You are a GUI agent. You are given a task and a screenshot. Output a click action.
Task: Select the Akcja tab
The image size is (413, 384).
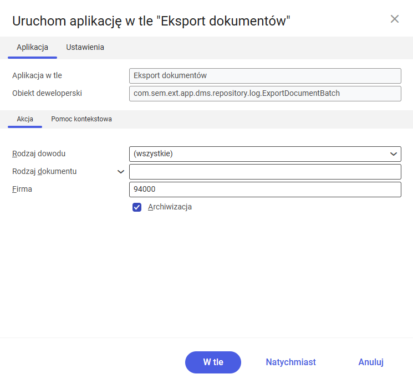click(x=25, y=119)
